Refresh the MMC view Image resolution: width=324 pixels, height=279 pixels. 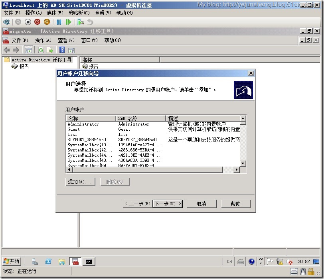click(x=41, y=50)
